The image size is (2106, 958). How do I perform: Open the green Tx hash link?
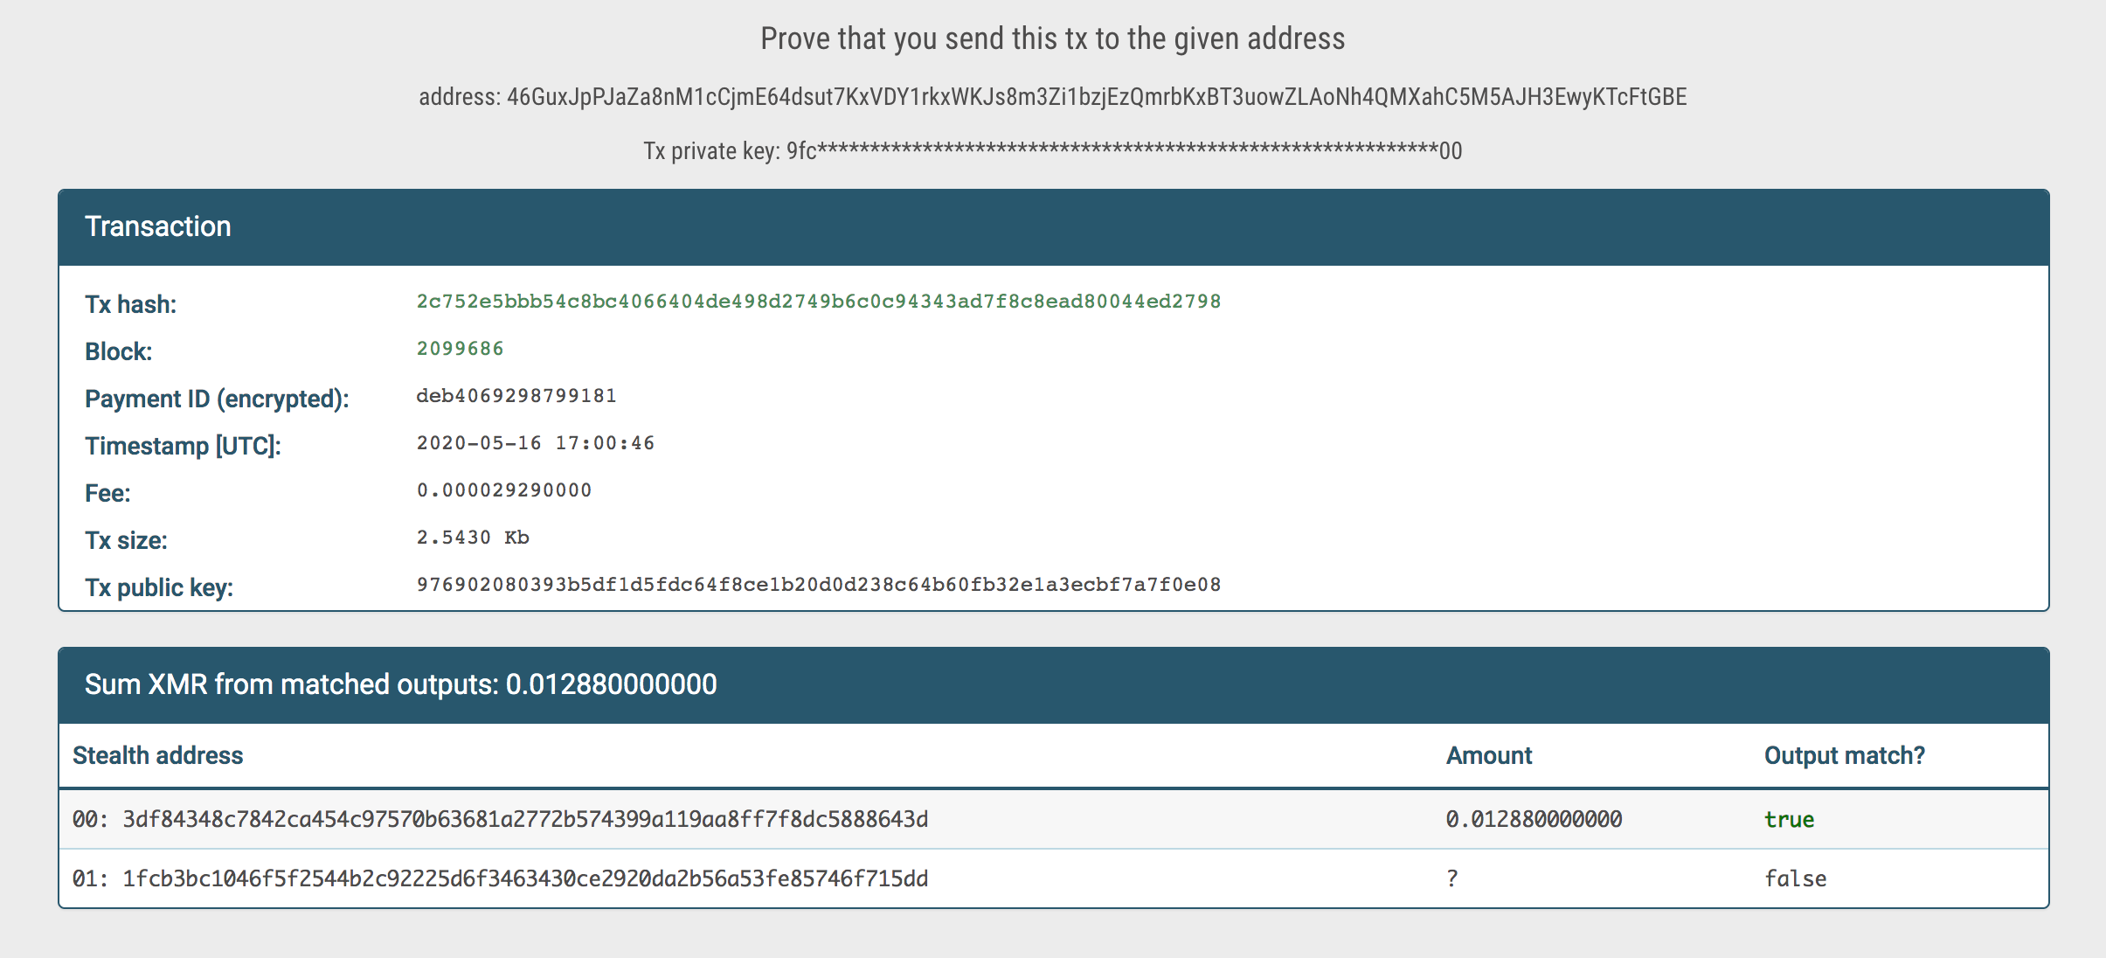coord(818,302)
